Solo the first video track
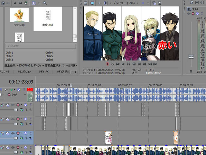This screenshot has width=206, height=155. pyautogui.click(x=31, y=105)
